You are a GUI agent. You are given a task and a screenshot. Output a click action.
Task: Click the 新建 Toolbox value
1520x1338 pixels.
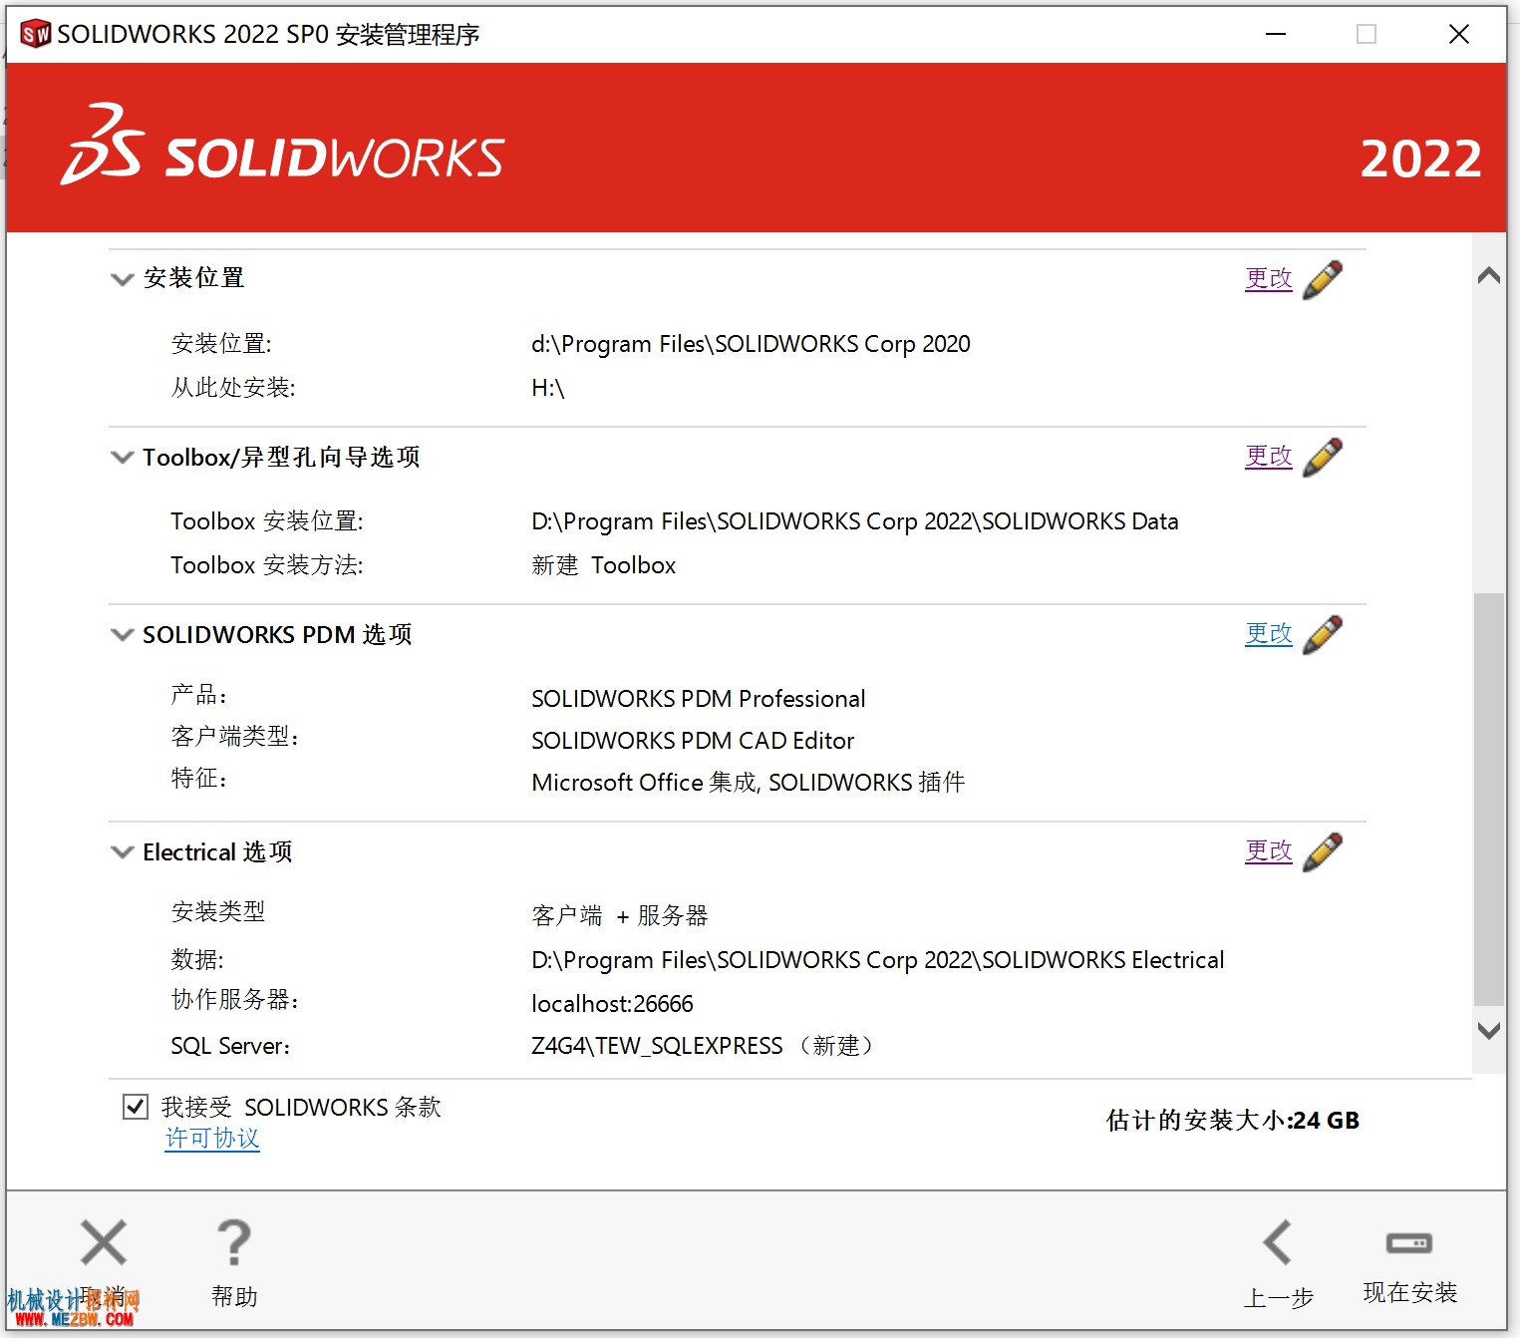click(604, 565)
